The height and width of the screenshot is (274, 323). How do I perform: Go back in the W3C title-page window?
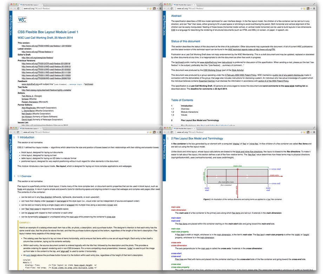pos(11,8)
